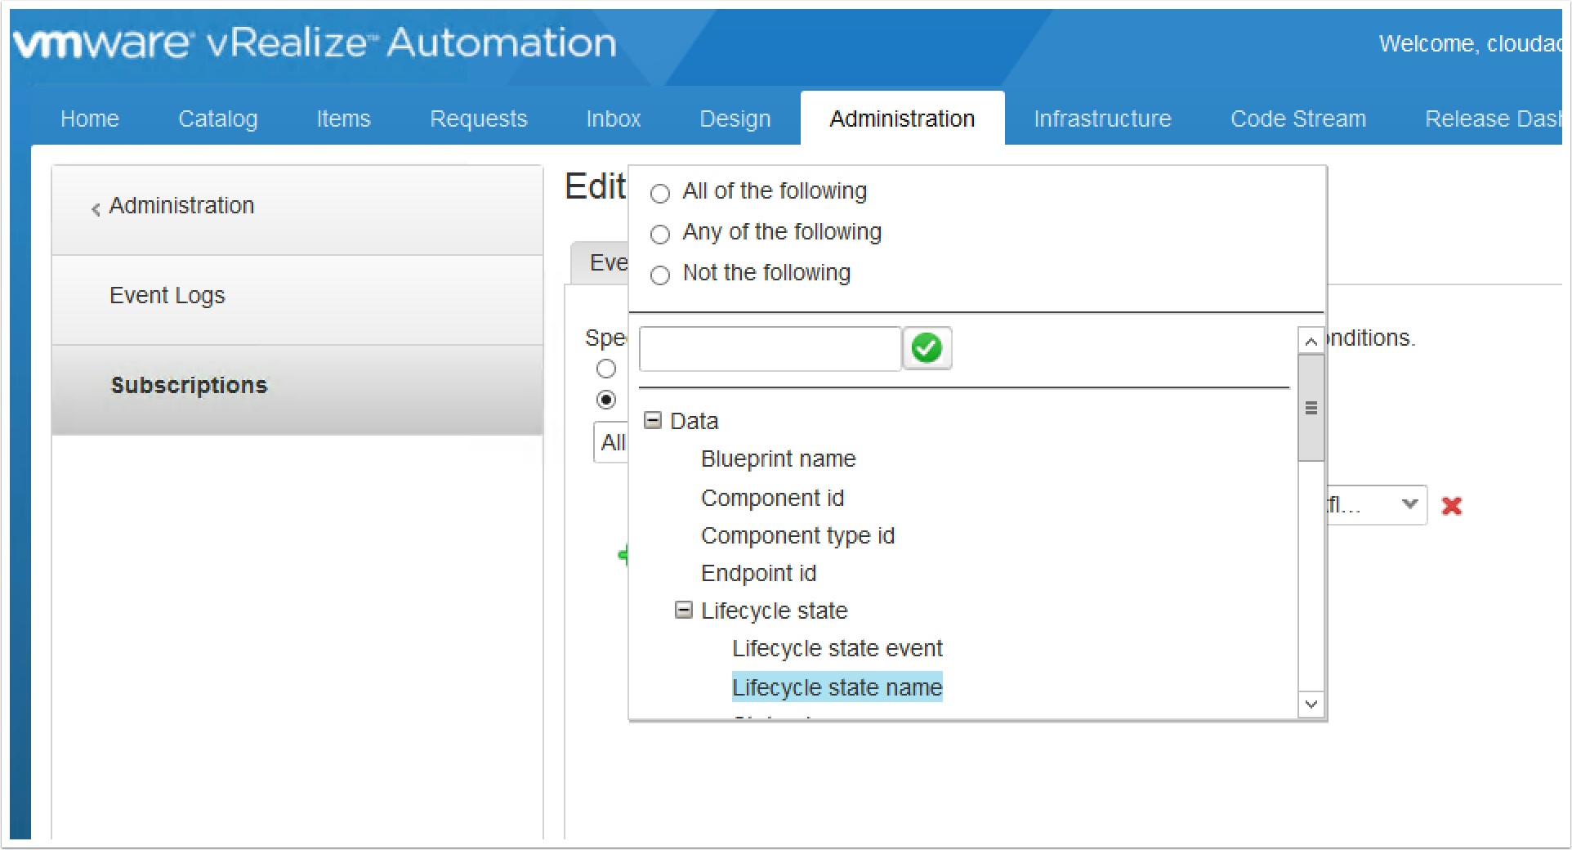
Task: Select 'All of the following' radio
Action: tap(660, 193)
